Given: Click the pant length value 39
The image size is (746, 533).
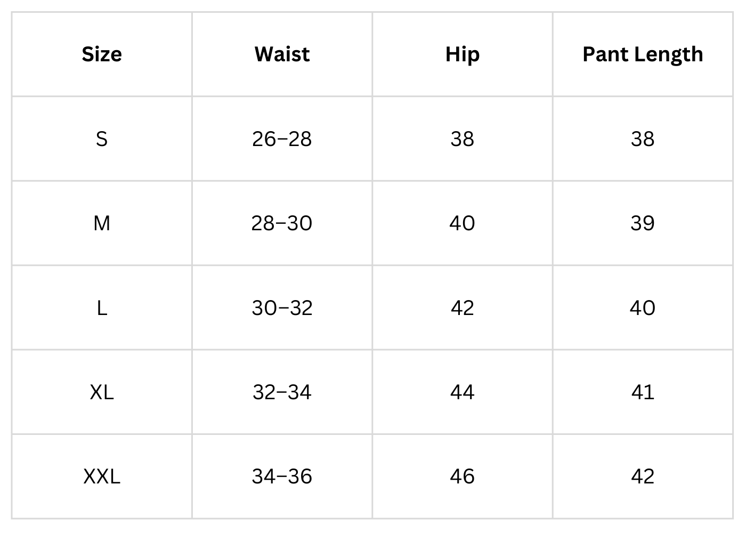Looking at the screenshot, I should click(643, 223).
